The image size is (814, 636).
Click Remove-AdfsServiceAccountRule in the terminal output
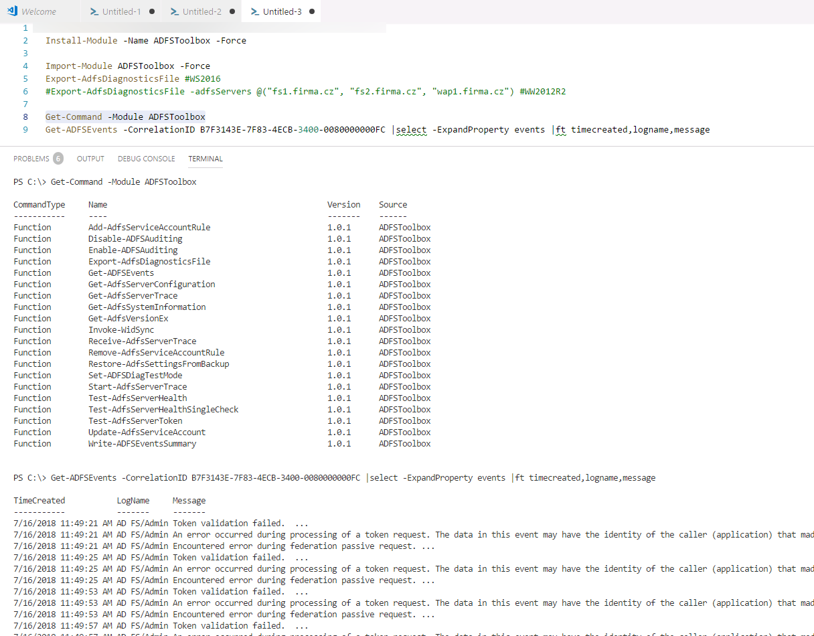pyautogui.click(x=157, y=353)
